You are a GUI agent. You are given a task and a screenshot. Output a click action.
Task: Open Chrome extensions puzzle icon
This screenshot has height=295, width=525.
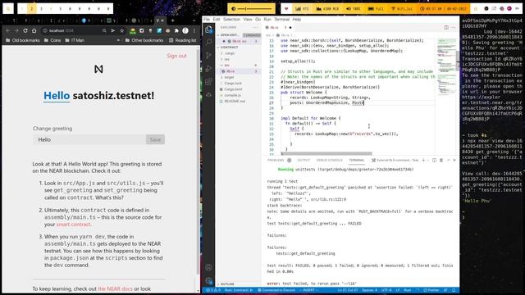[176, 30]
